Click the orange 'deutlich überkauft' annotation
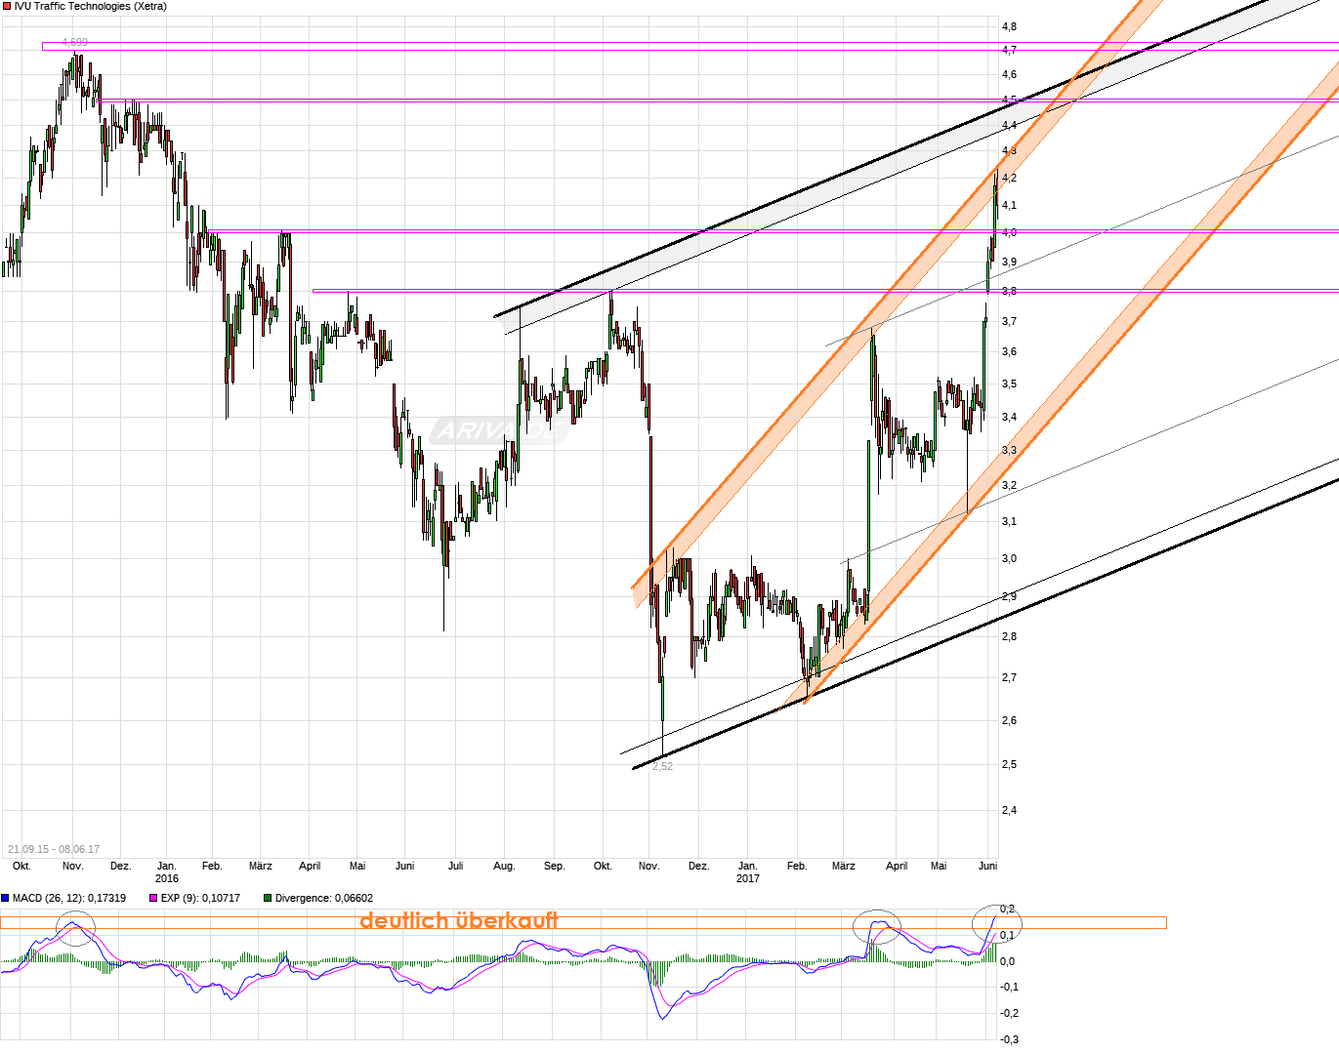Image resolution: width=1339 pixels, height=1052 pixels. coord(459,920)
